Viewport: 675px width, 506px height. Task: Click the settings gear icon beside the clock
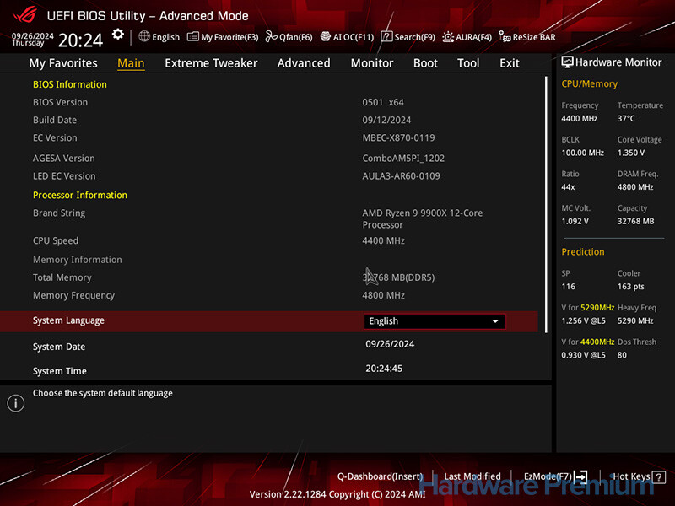pos(117,35)
